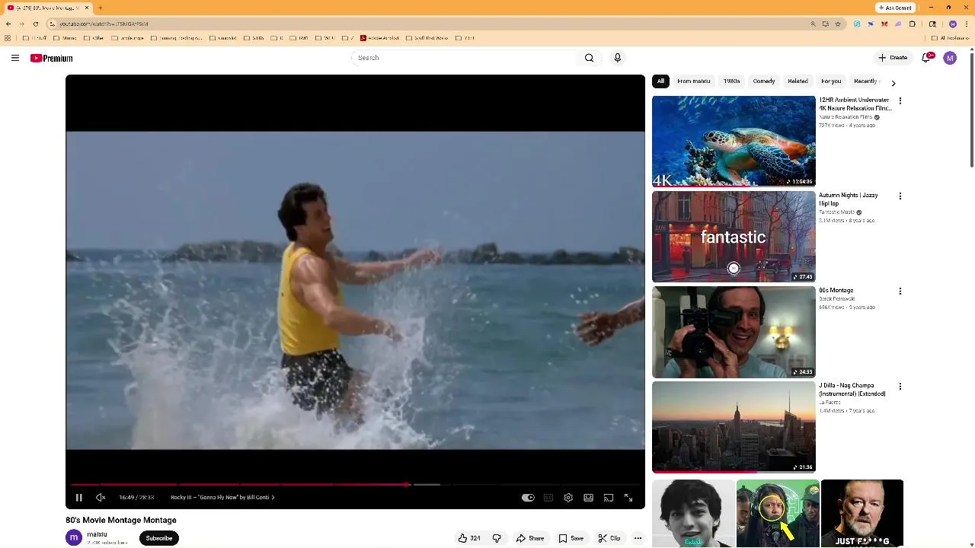Open the Chrome extensions puzzle icon

[x=913, y=24]
